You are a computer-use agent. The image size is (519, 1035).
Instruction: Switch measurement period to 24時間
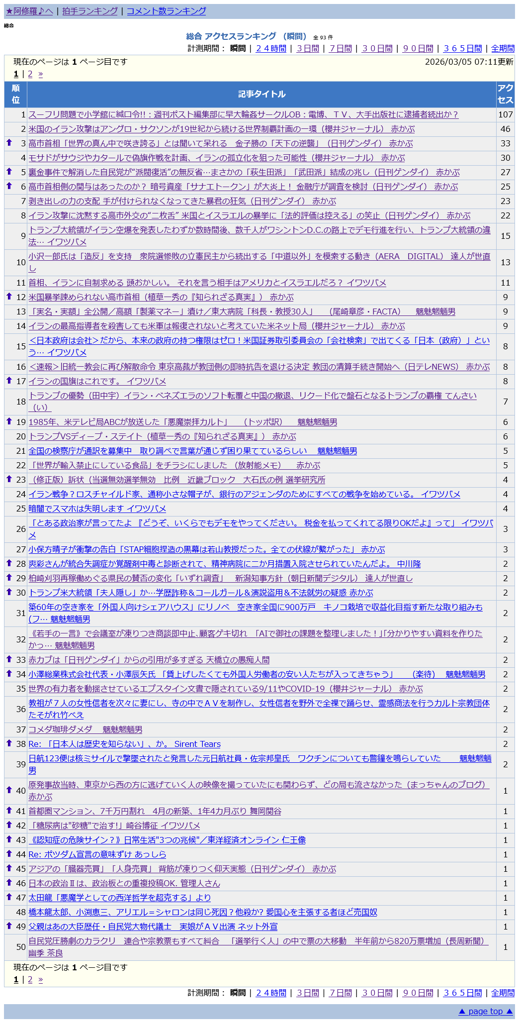(271, 48)
